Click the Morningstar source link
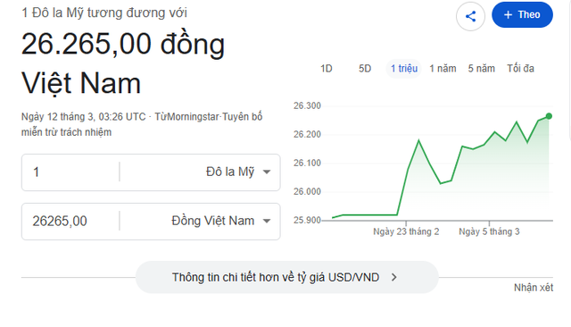Image resolution: width=571 pixels, height=327 pixels. tap(193, 117)
